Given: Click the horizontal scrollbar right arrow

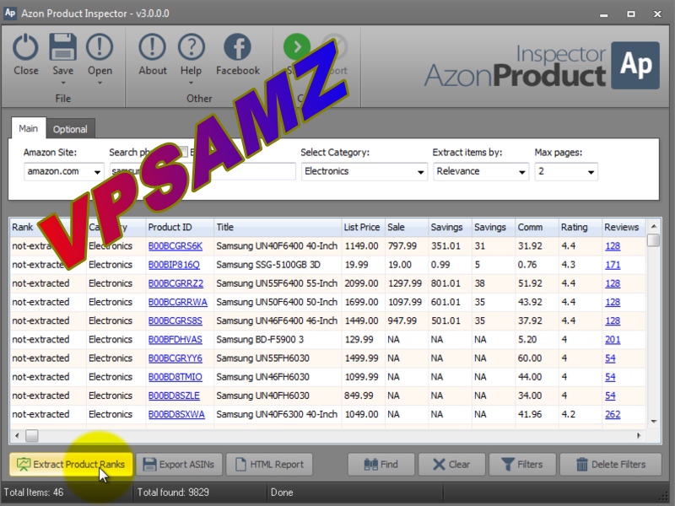Looking at the screenshot, I should (639, 435).
